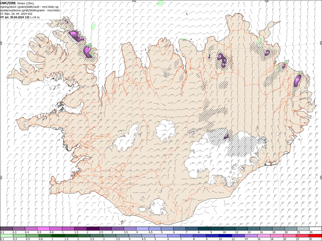Pick the snow legend swatch labeled 0.2

pos(6,228)
